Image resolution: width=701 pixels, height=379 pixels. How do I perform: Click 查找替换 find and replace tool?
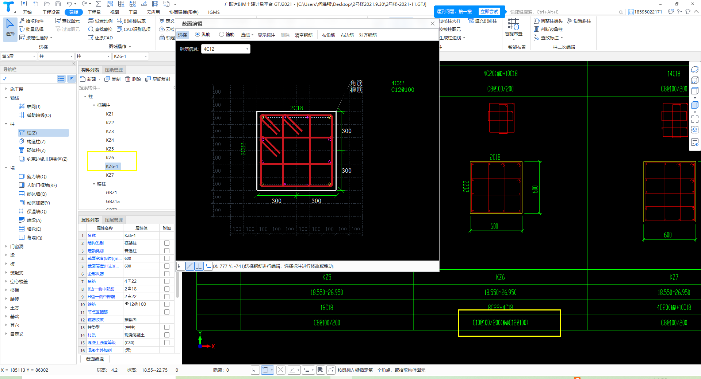pos(100,29)
